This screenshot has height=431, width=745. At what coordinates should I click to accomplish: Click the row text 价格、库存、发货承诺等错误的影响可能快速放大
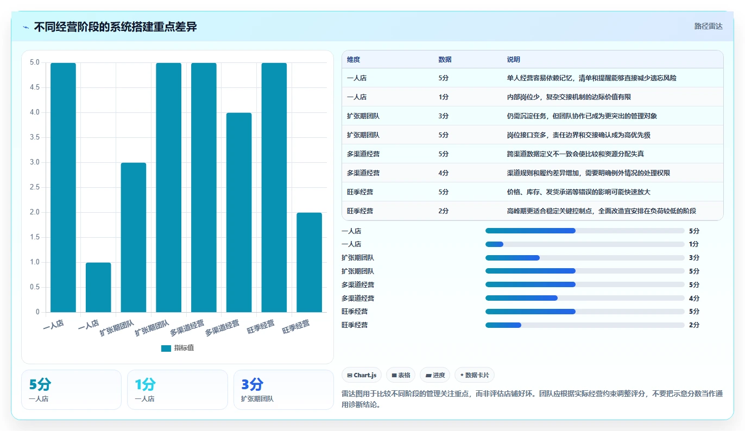[x=578, y=192]
